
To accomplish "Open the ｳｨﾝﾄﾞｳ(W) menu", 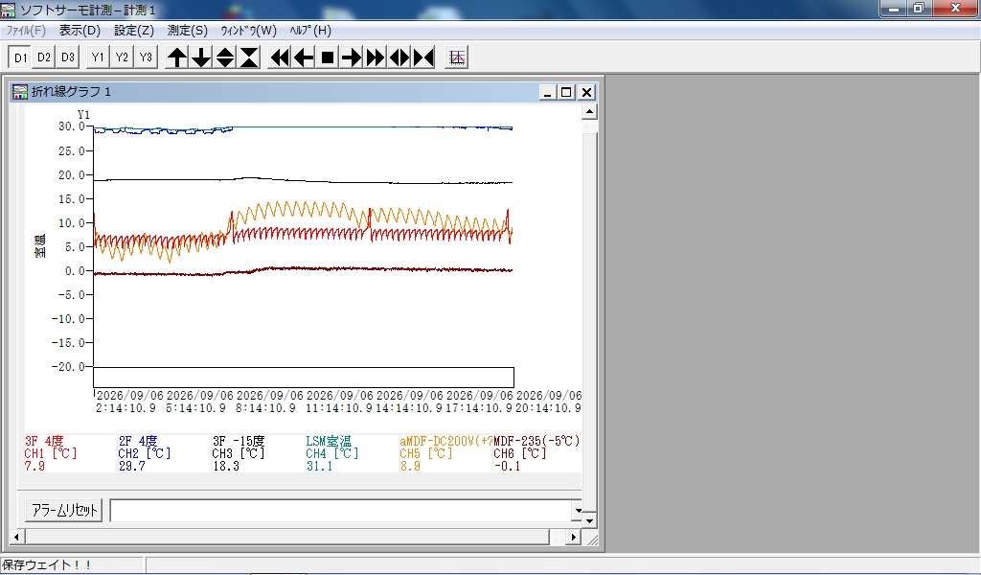I will pos(248,30).
